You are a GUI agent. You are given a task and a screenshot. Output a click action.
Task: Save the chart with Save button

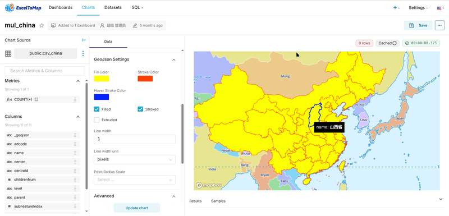click(418, 25)
